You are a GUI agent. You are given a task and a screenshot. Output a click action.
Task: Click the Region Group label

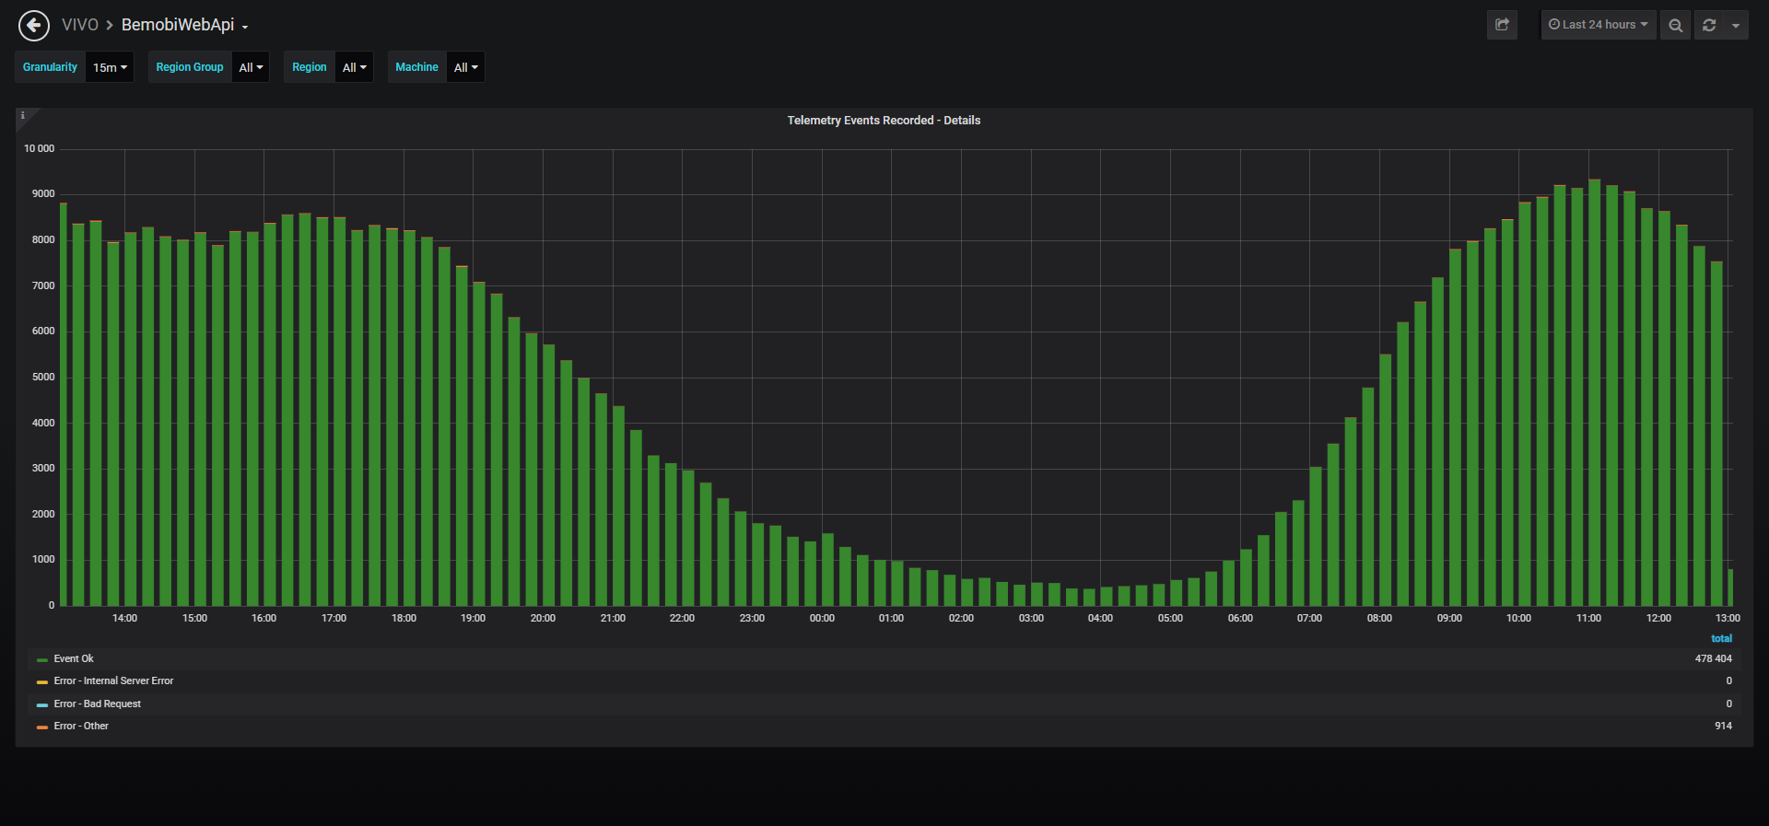[190, 67]
